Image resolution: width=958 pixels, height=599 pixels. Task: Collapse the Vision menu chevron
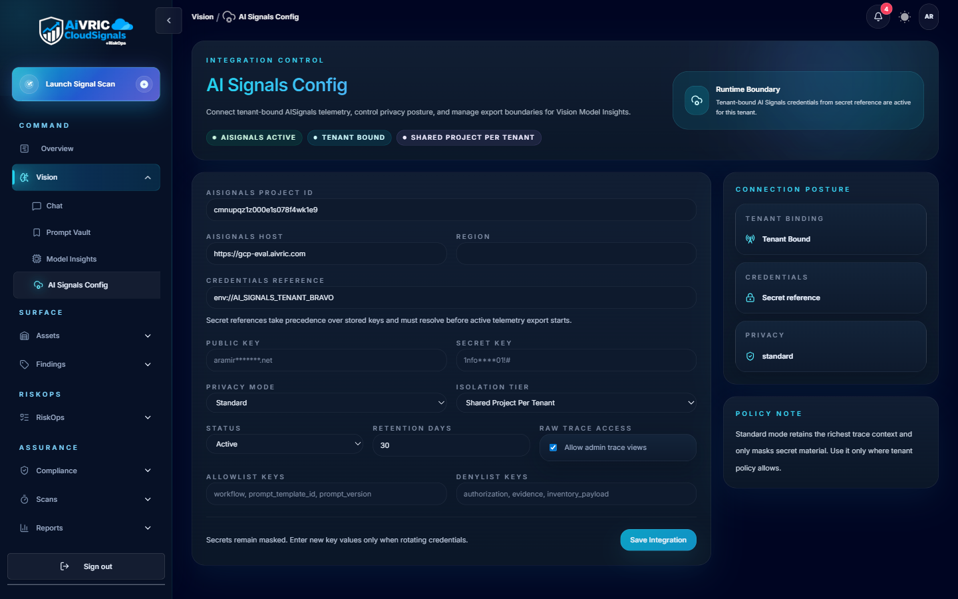(148, 178)
